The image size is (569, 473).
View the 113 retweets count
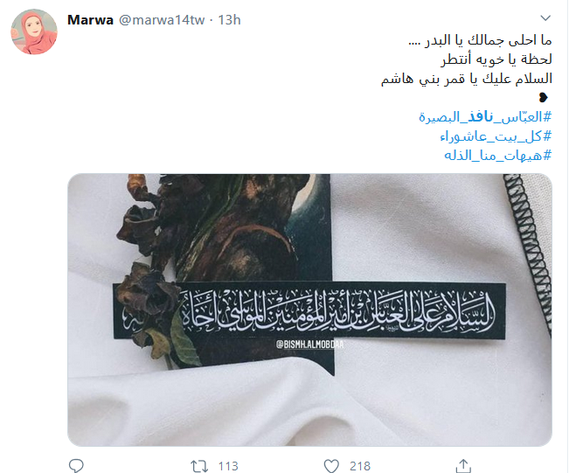[x=228, y=466]
